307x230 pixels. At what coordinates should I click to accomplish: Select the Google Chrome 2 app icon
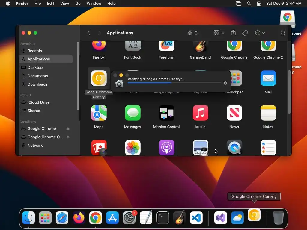268,46
